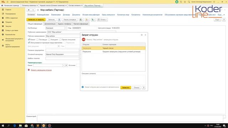Click the forward arrow navigation button
This screenshot has width=228, height=128.
click(x=33, y=10)
